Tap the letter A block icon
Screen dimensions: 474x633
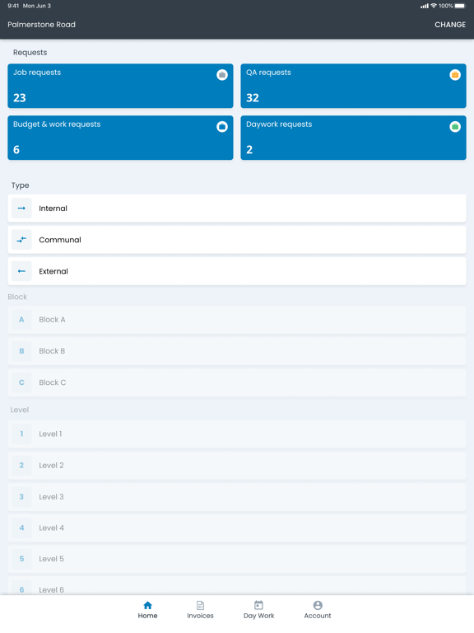pos(21,320)
